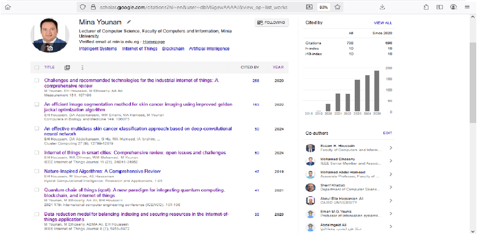Click the browser home icon
Image resolution: width=478 pixels, height=244 pixels.
pos(7,7)
